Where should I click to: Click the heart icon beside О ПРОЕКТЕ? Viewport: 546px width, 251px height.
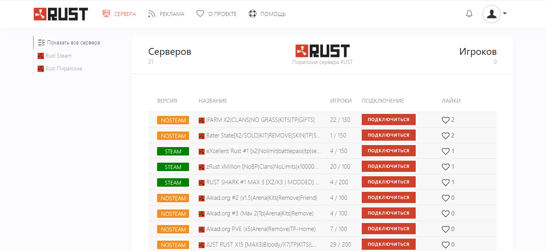200,14
